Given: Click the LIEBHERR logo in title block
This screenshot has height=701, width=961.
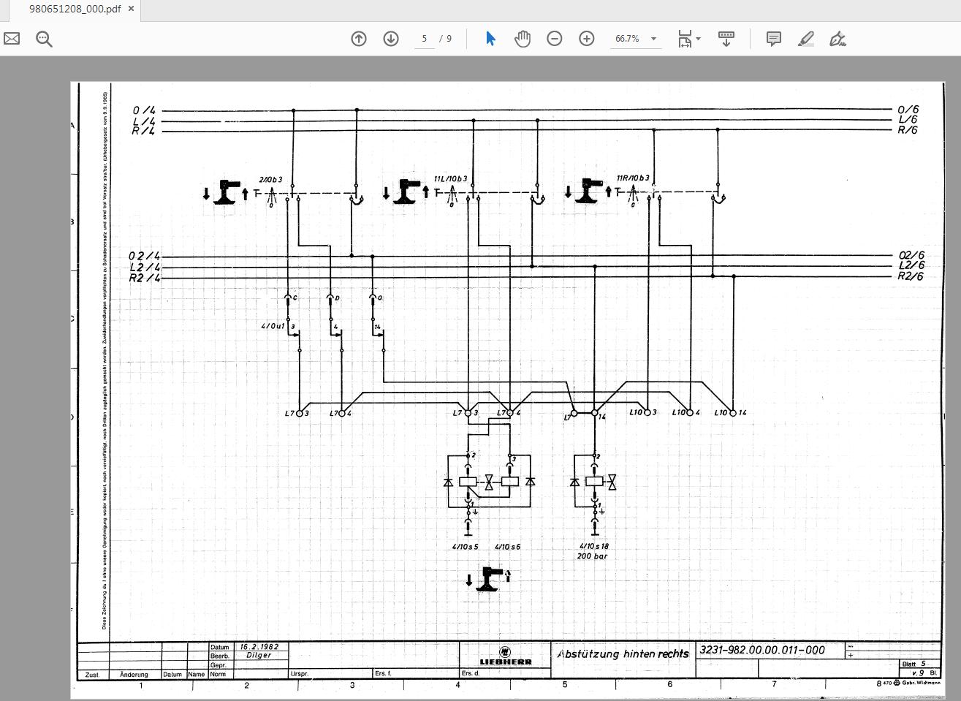Looking at the screenshot, I should tap(505, 656).
